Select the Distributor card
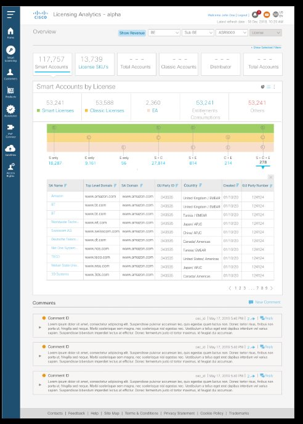This screenshot has height=424, width=303. [220, 64]
